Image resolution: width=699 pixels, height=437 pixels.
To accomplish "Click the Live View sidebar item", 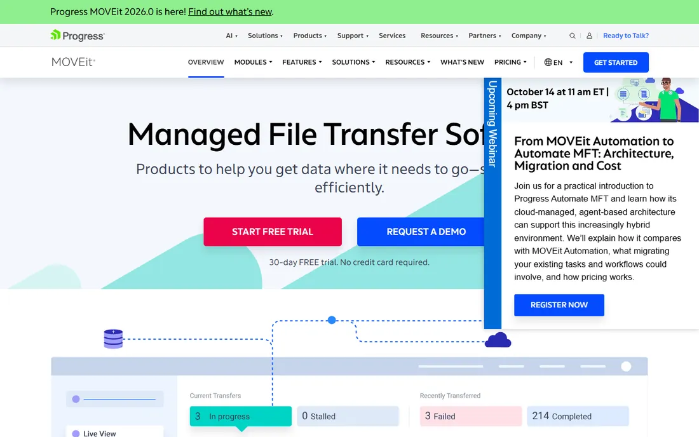I will 114,433.
